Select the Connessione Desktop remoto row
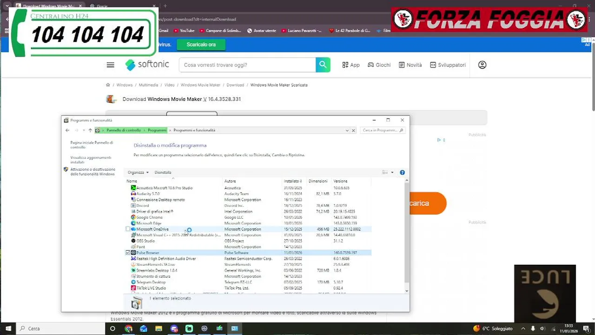 249,200
